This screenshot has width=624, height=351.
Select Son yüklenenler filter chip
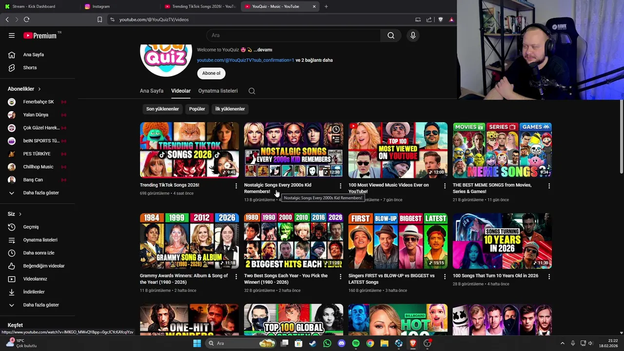tap(162, 109)
